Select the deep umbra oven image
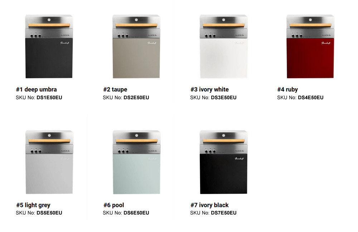358x232 pixels. (49, 46)
